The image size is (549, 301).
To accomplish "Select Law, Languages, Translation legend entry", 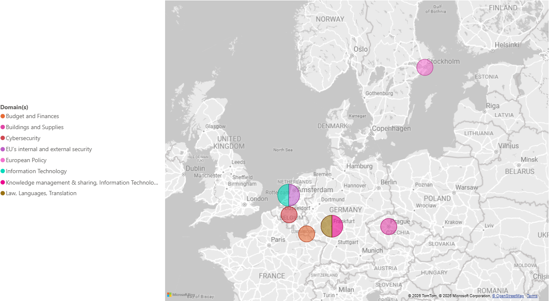I will [x=39, y=193].
